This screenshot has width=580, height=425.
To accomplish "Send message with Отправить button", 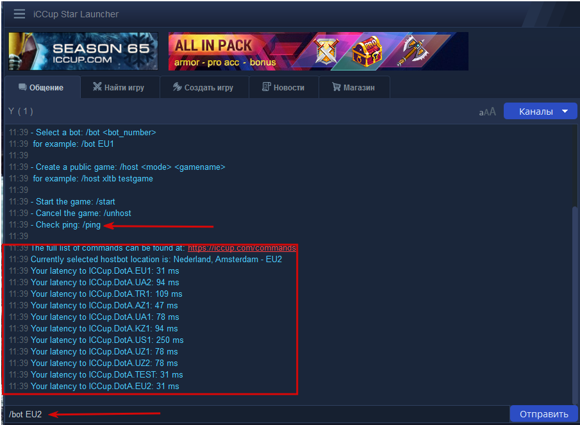I will (x=543, y=414).
